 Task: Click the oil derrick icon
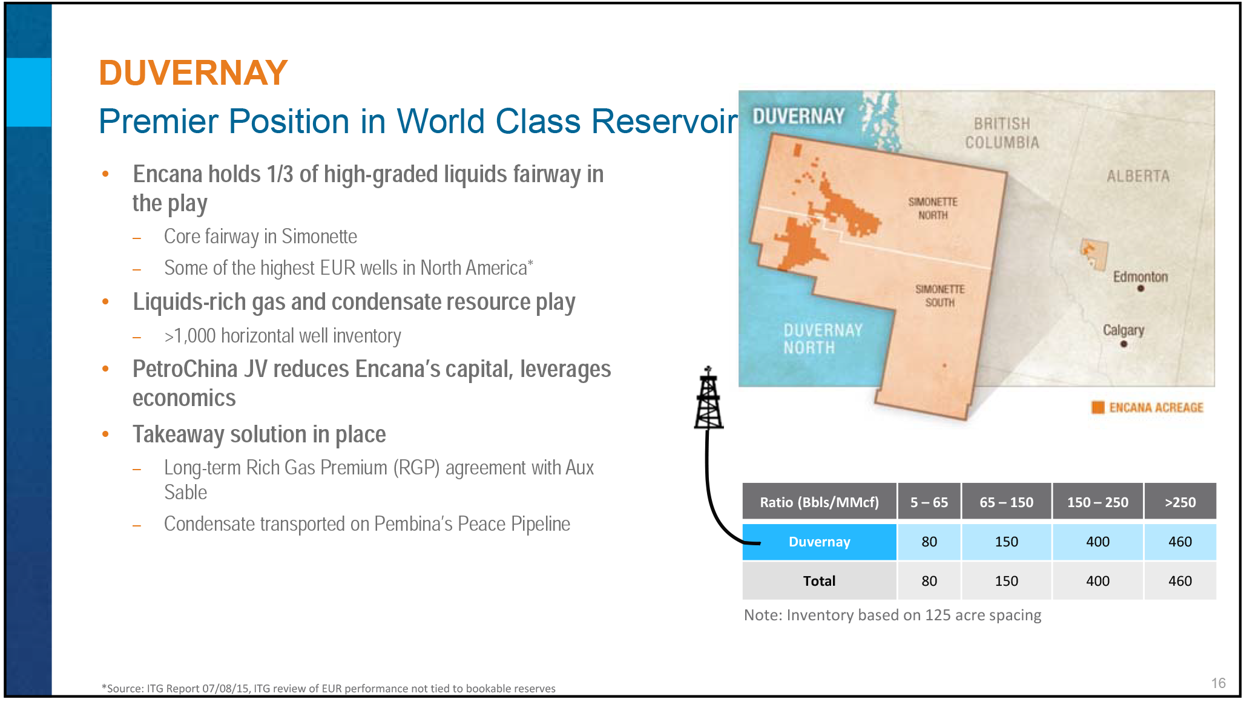tap(708, 398)
